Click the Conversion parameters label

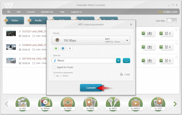[63, 73]
